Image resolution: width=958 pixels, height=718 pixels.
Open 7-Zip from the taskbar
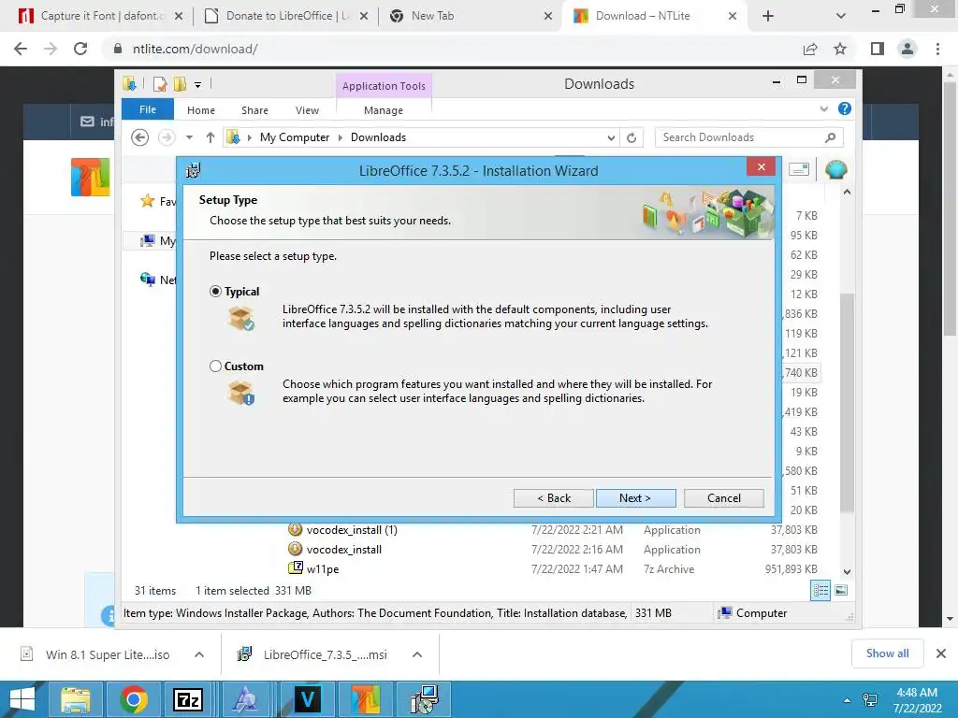point(187,699)
